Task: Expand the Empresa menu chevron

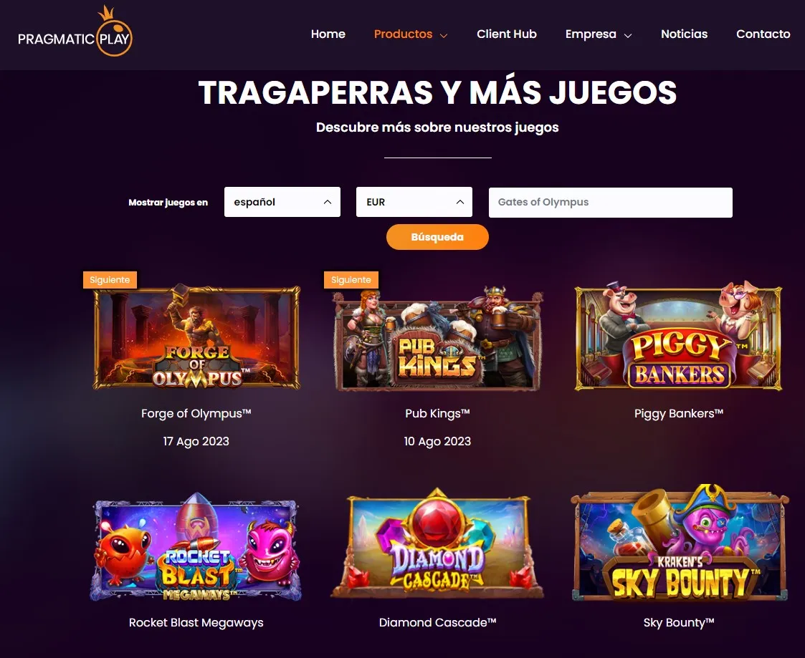Action: coord(627,35)
